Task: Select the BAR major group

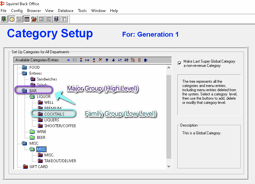Action: tap(33, 91)
